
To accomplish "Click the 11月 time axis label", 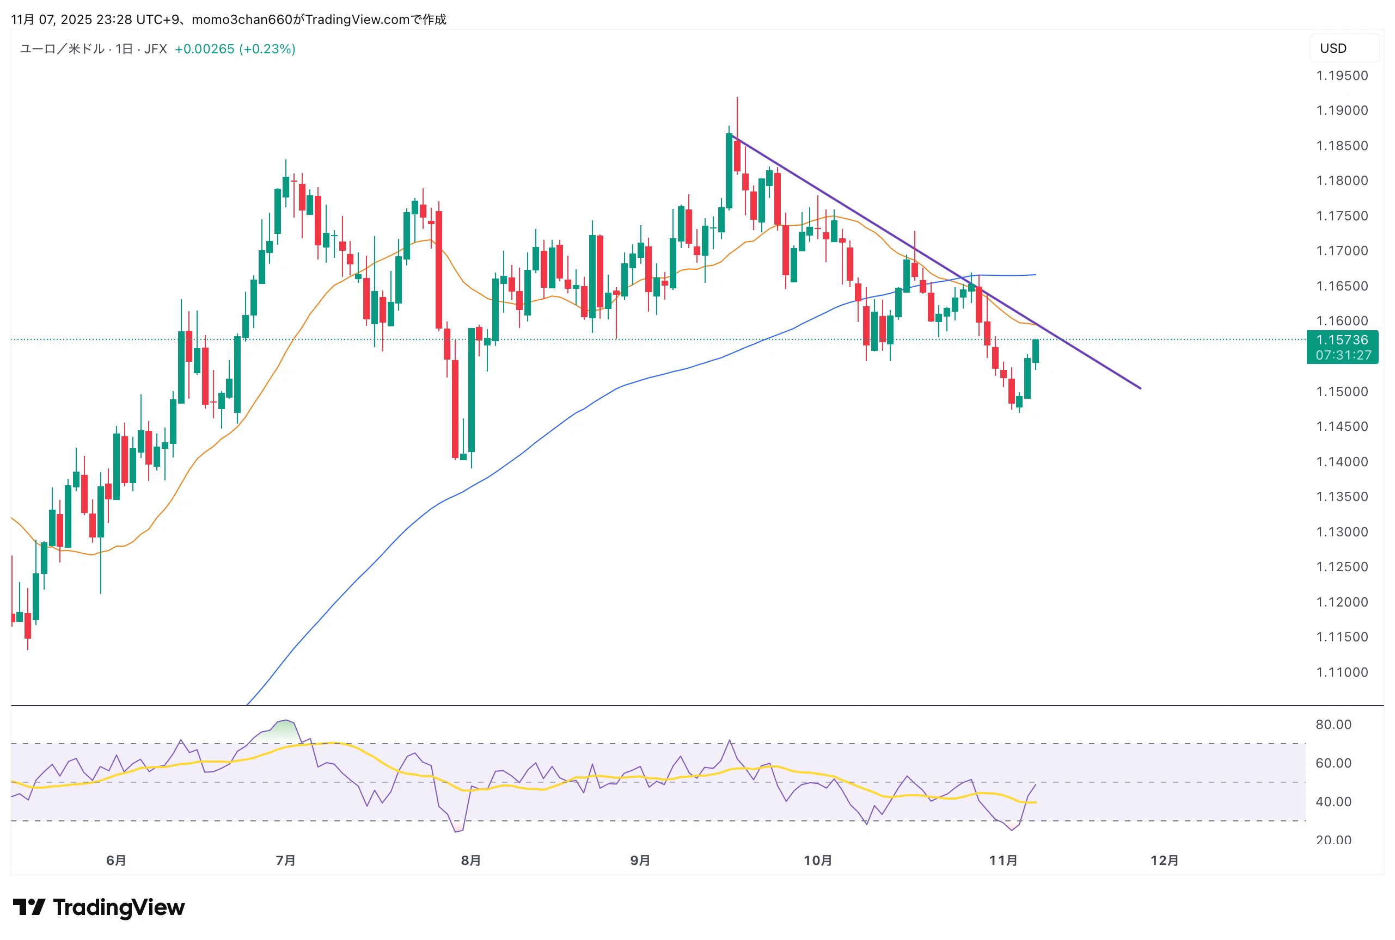I will tap(1003, 860).
